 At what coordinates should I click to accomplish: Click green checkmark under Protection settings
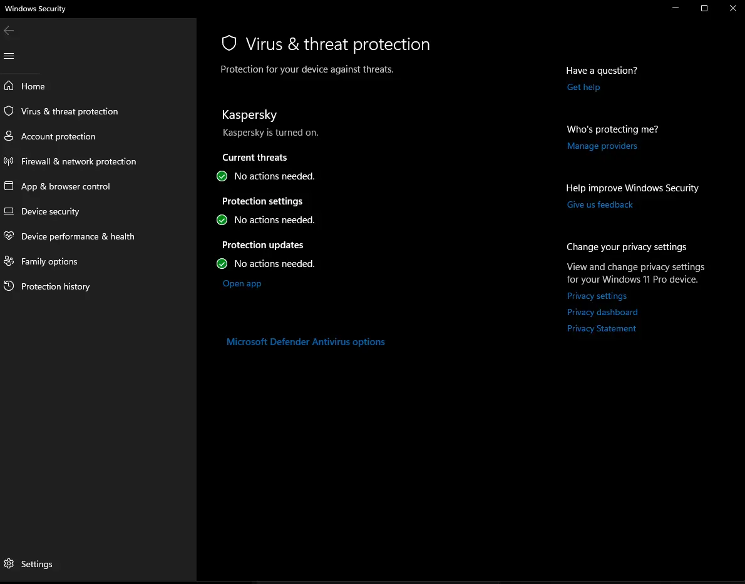coord(222,219)
